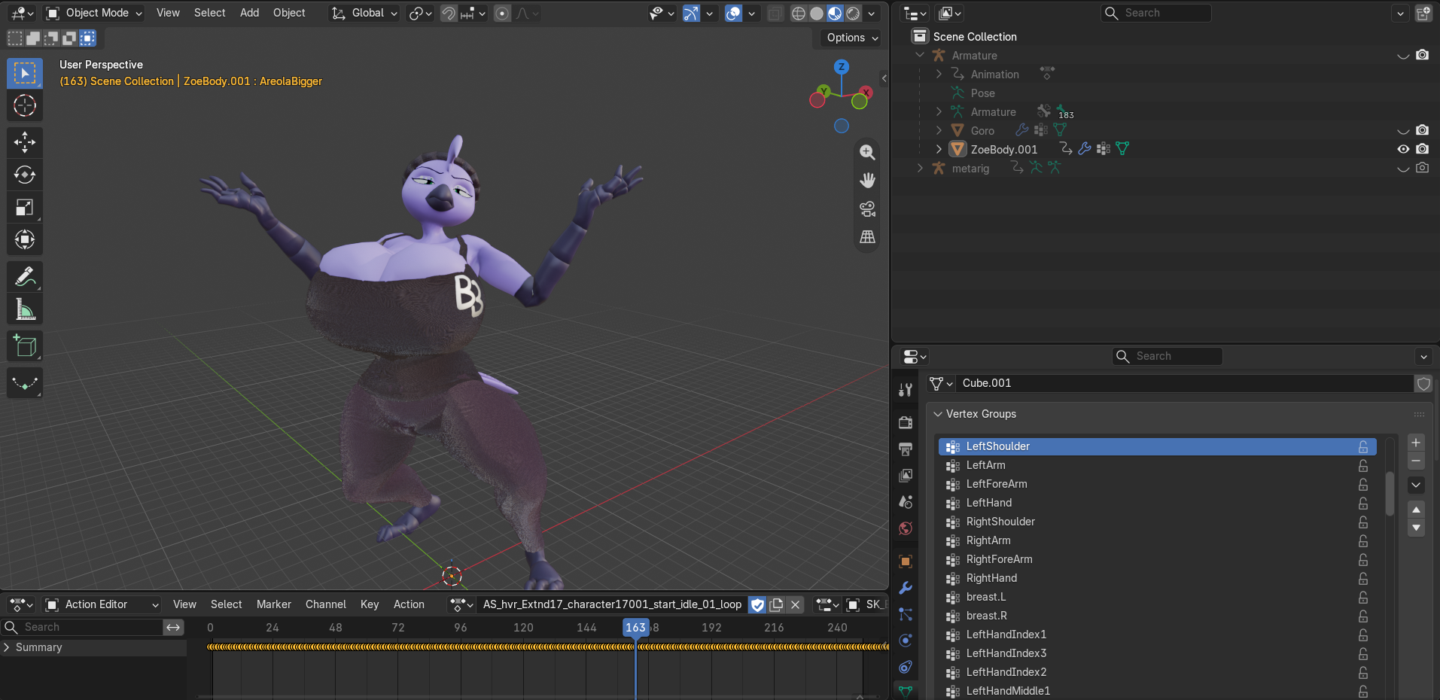Open the Key menu in the Action Editor
This screenshot has height=700, width=1440.
pos(370,604)
